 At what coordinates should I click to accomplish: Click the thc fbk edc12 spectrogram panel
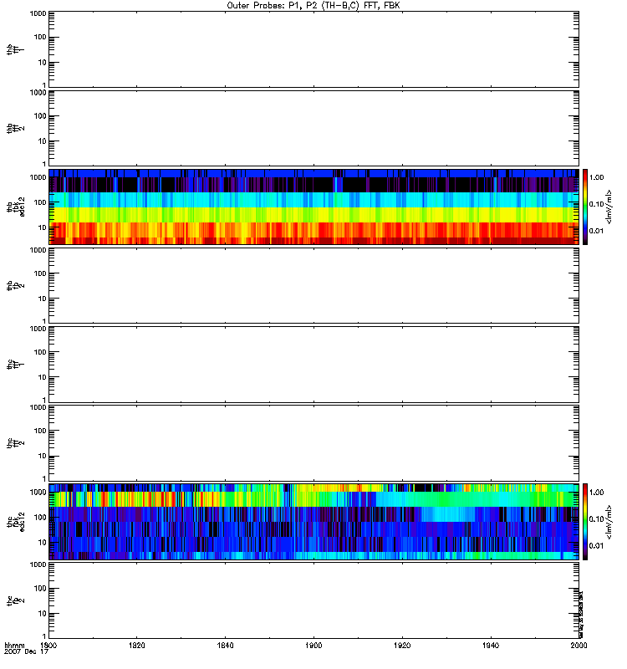point(313,521)
